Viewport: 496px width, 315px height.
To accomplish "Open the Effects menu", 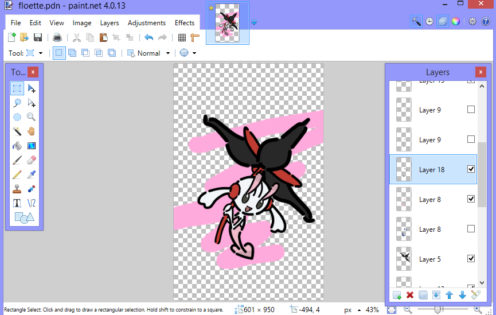I will click(x=185, y=23).
